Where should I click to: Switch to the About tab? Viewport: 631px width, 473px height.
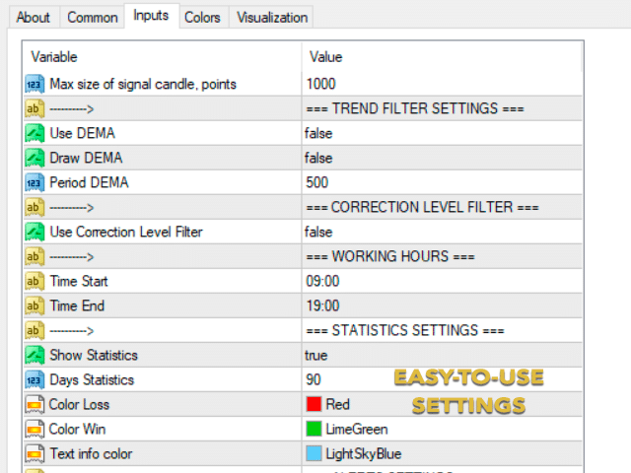click(34, 18)
